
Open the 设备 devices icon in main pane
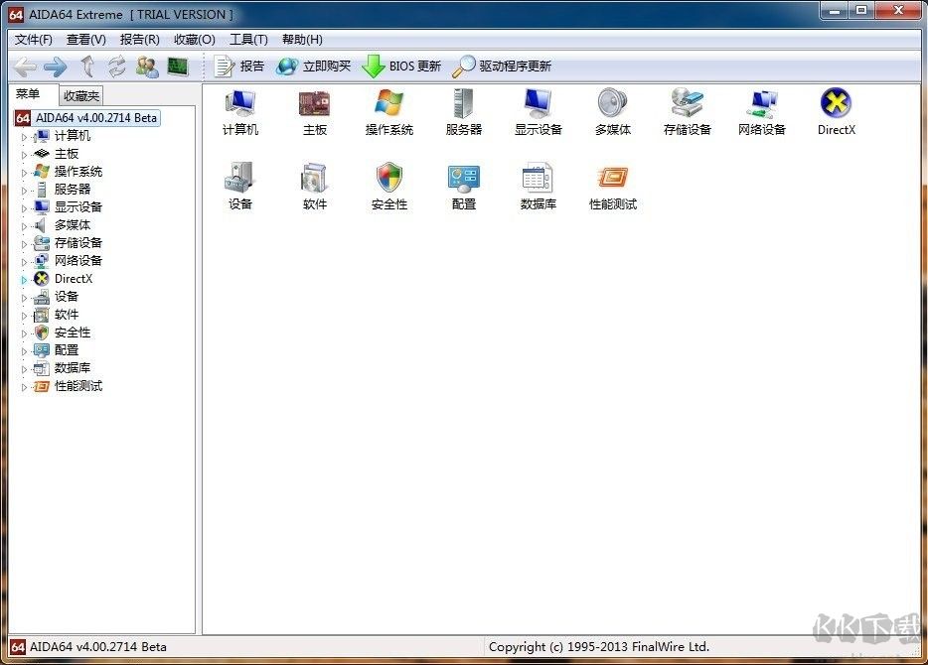pyautogui.click(x=239, y=178)
